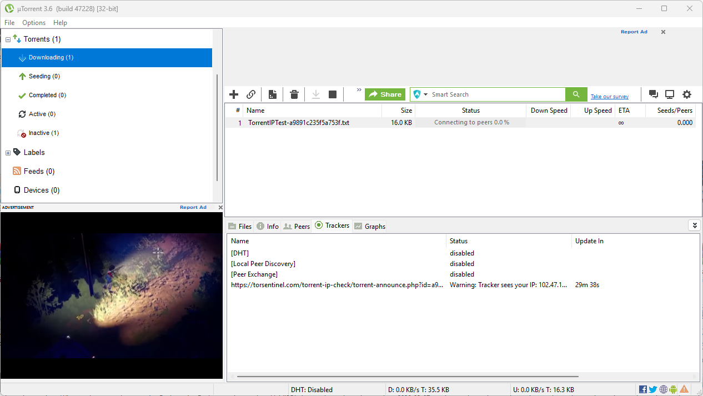
Task: Click the µTorrent Android icon in status bar
Action: pos(673,389)
